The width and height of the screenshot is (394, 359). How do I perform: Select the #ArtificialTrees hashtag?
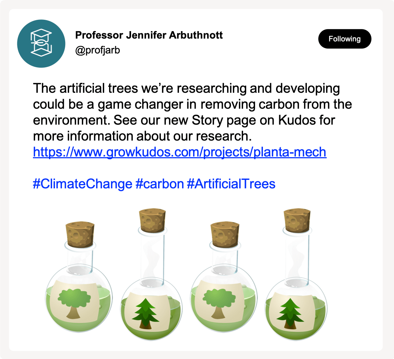[231, 184]
